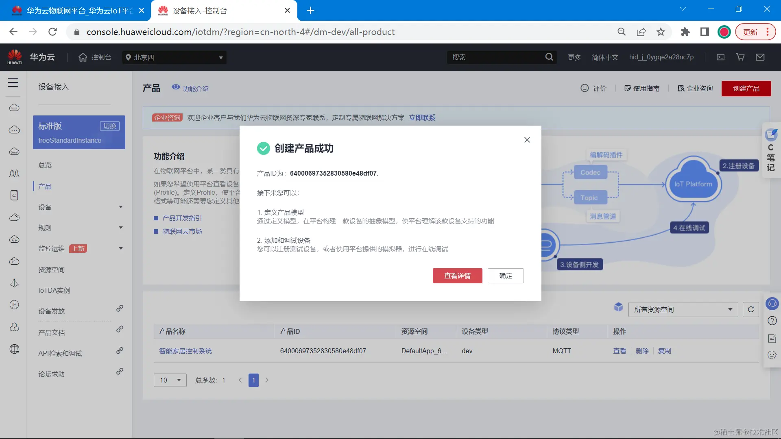Select page 1 in pagination
This screenshot has height=439, width=781.
click(253, 380)
